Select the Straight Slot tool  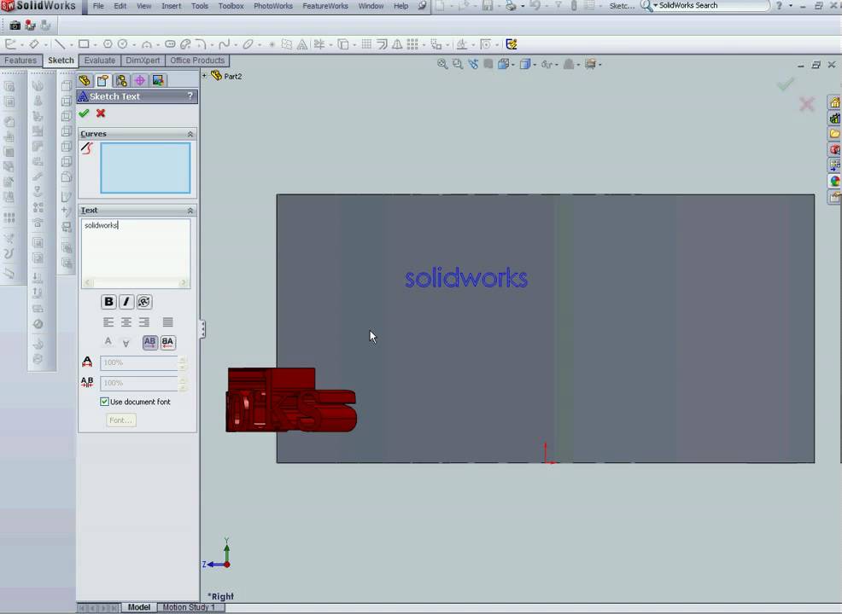(x=170, y=44)
